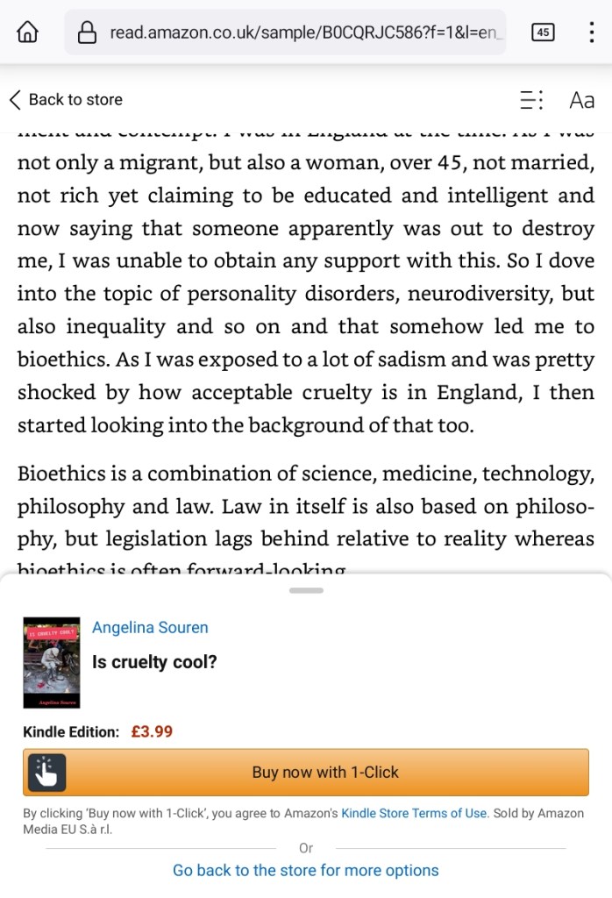Tap the browser home icon
This screenshot has width=612, height=898.
click(28, 33)
